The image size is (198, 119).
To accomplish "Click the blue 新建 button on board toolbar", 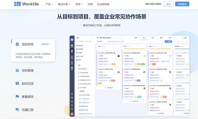I will pos(168,41).
